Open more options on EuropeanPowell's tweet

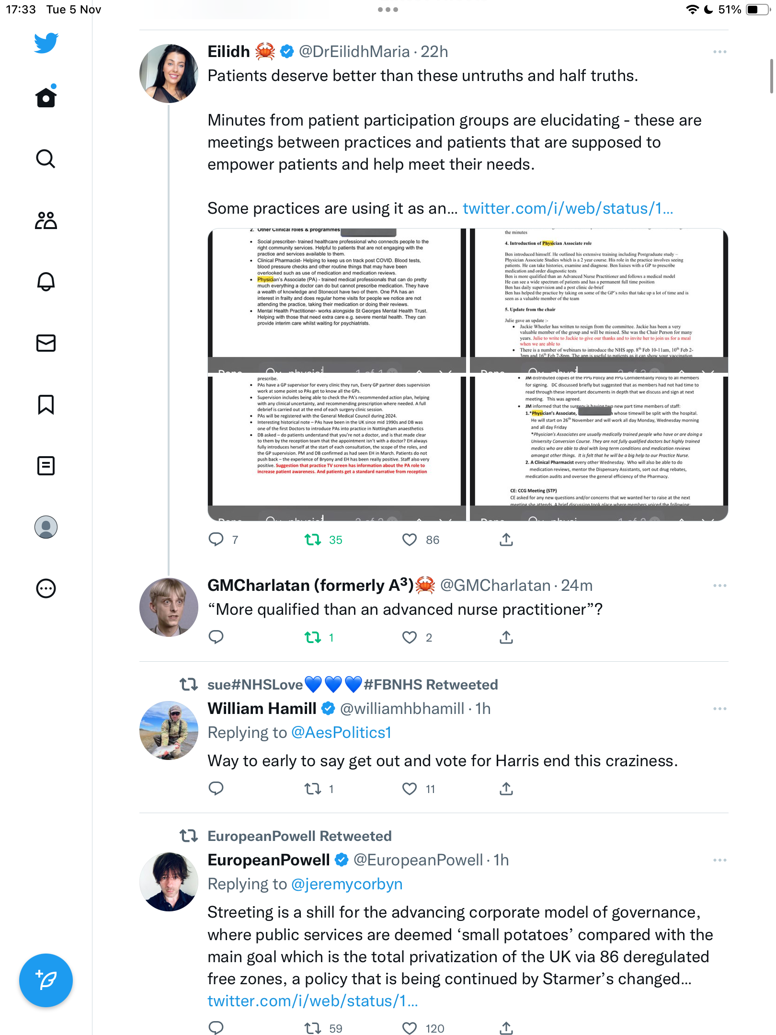719,860
